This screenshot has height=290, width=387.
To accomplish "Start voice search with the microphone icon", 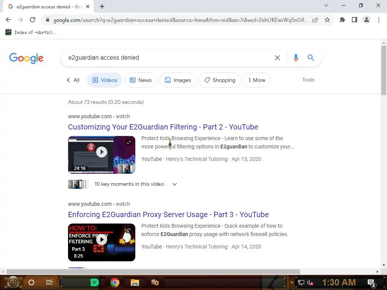I will pos(296,58).
